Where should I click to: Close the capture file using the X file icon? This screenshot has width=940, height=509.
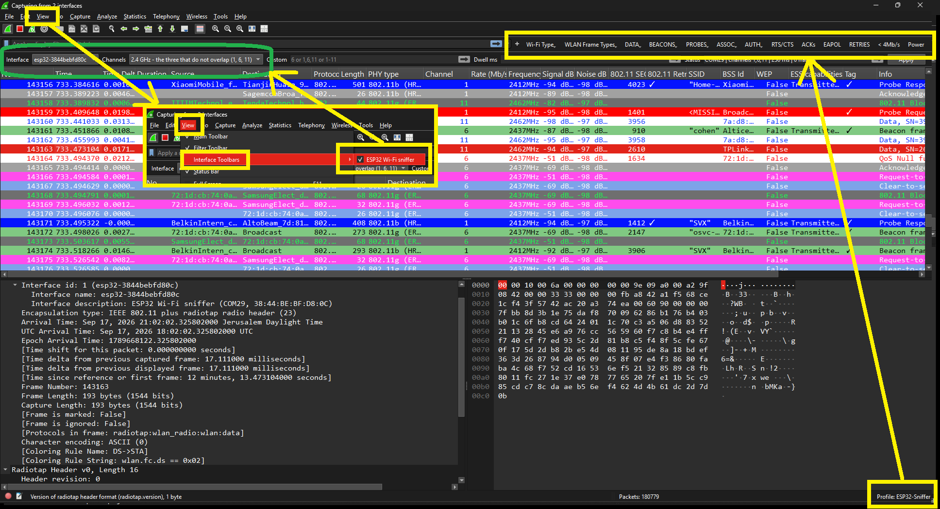[84, 29]
